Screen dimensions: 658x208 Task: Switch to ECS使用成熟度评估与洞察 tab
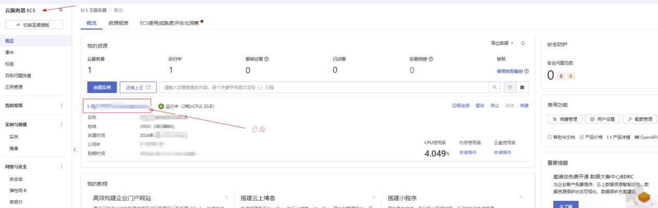[170, 23]
